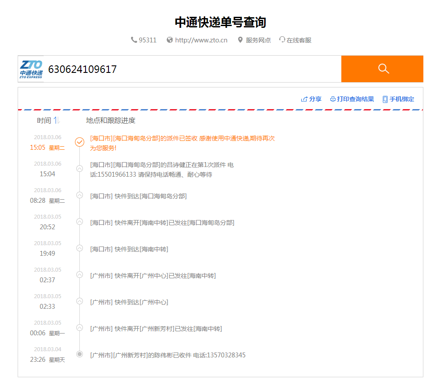Click 地点和跟踪进度 column header
Screen dimensions: 441x383
[111, 121]
